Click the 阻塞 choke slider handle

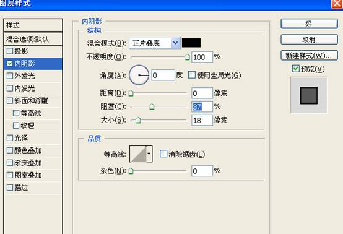pos(152,106)
